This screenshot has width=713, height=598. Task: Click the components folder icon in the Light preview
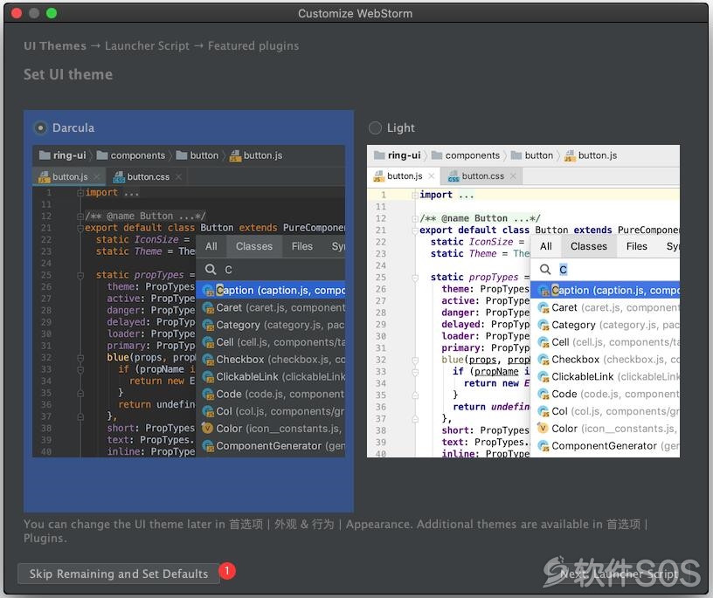(x=437, y=155)
